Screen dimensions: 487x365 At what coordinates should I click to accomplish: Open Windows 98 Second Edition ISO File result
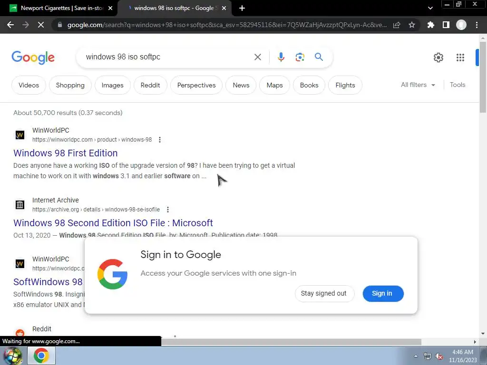113,223
